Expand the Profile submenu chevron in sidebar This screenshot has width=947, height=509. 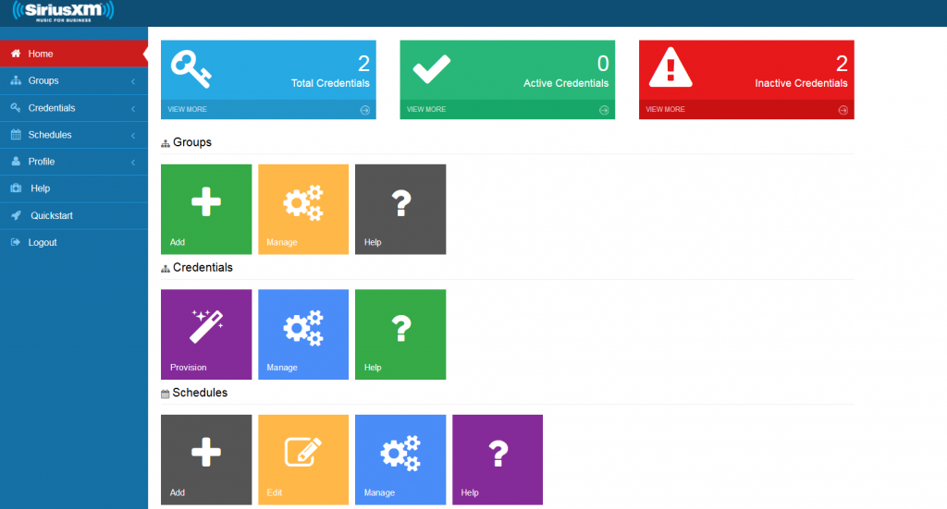pos(133,163)
